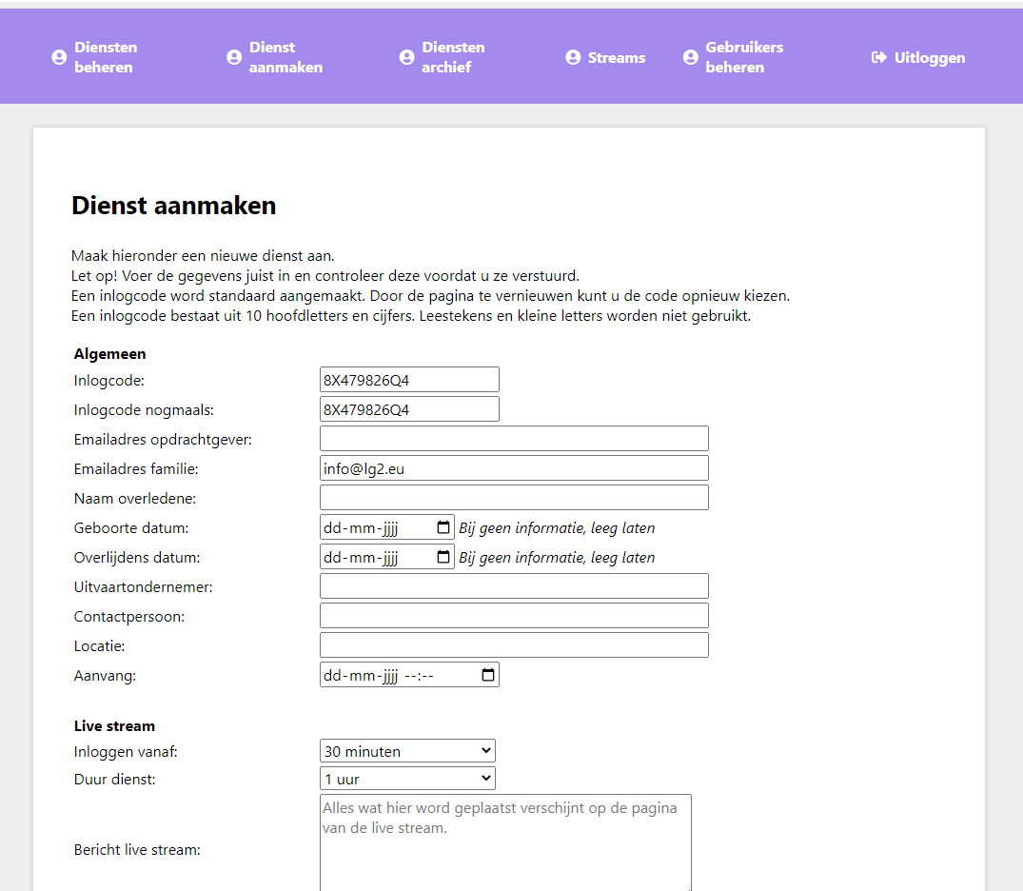Click the Inlogcode input field
Image resolution: width=1023 pixels, height=891 pixels.
point(409,380)
